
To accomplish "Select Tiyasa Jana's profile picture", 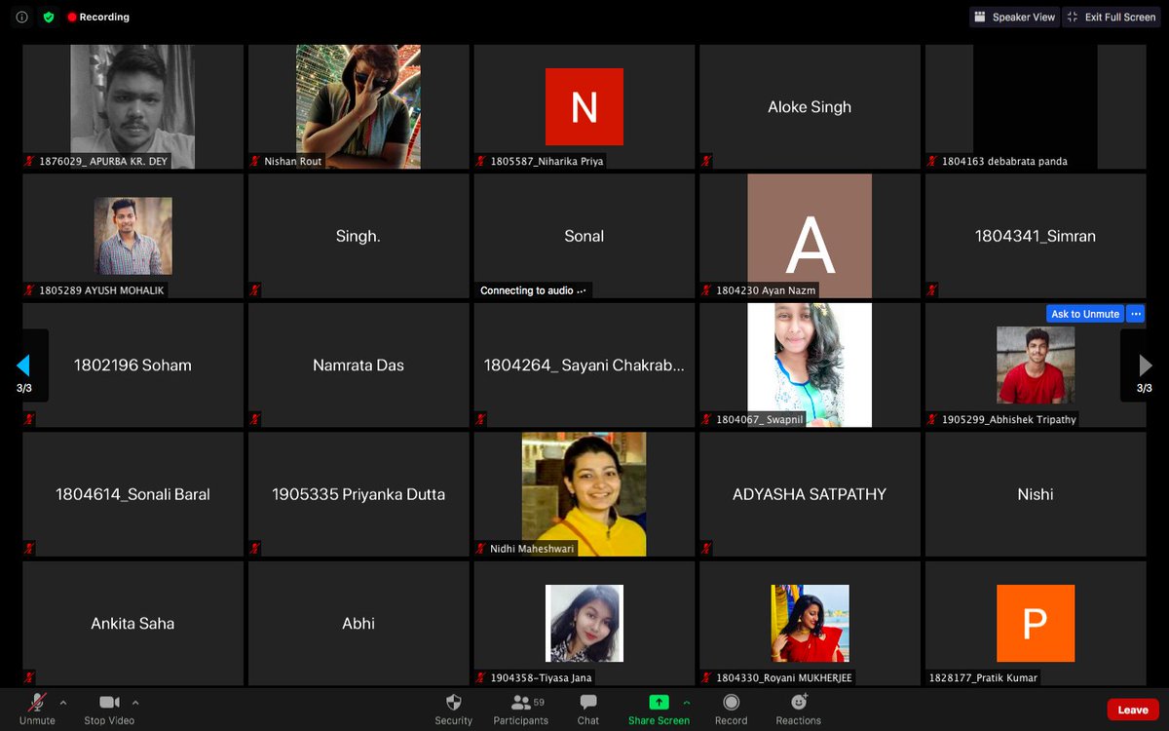I will pyautogui.click(x=584, y=624).
